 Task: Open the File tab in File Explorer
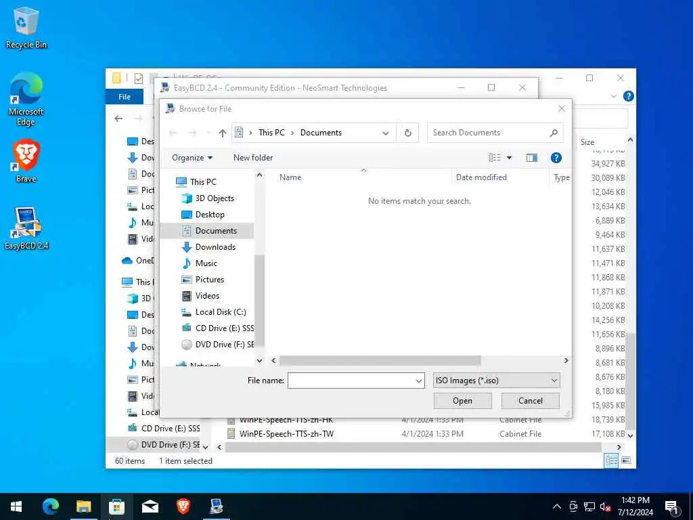pyautogui.click(x=125, y=97)
